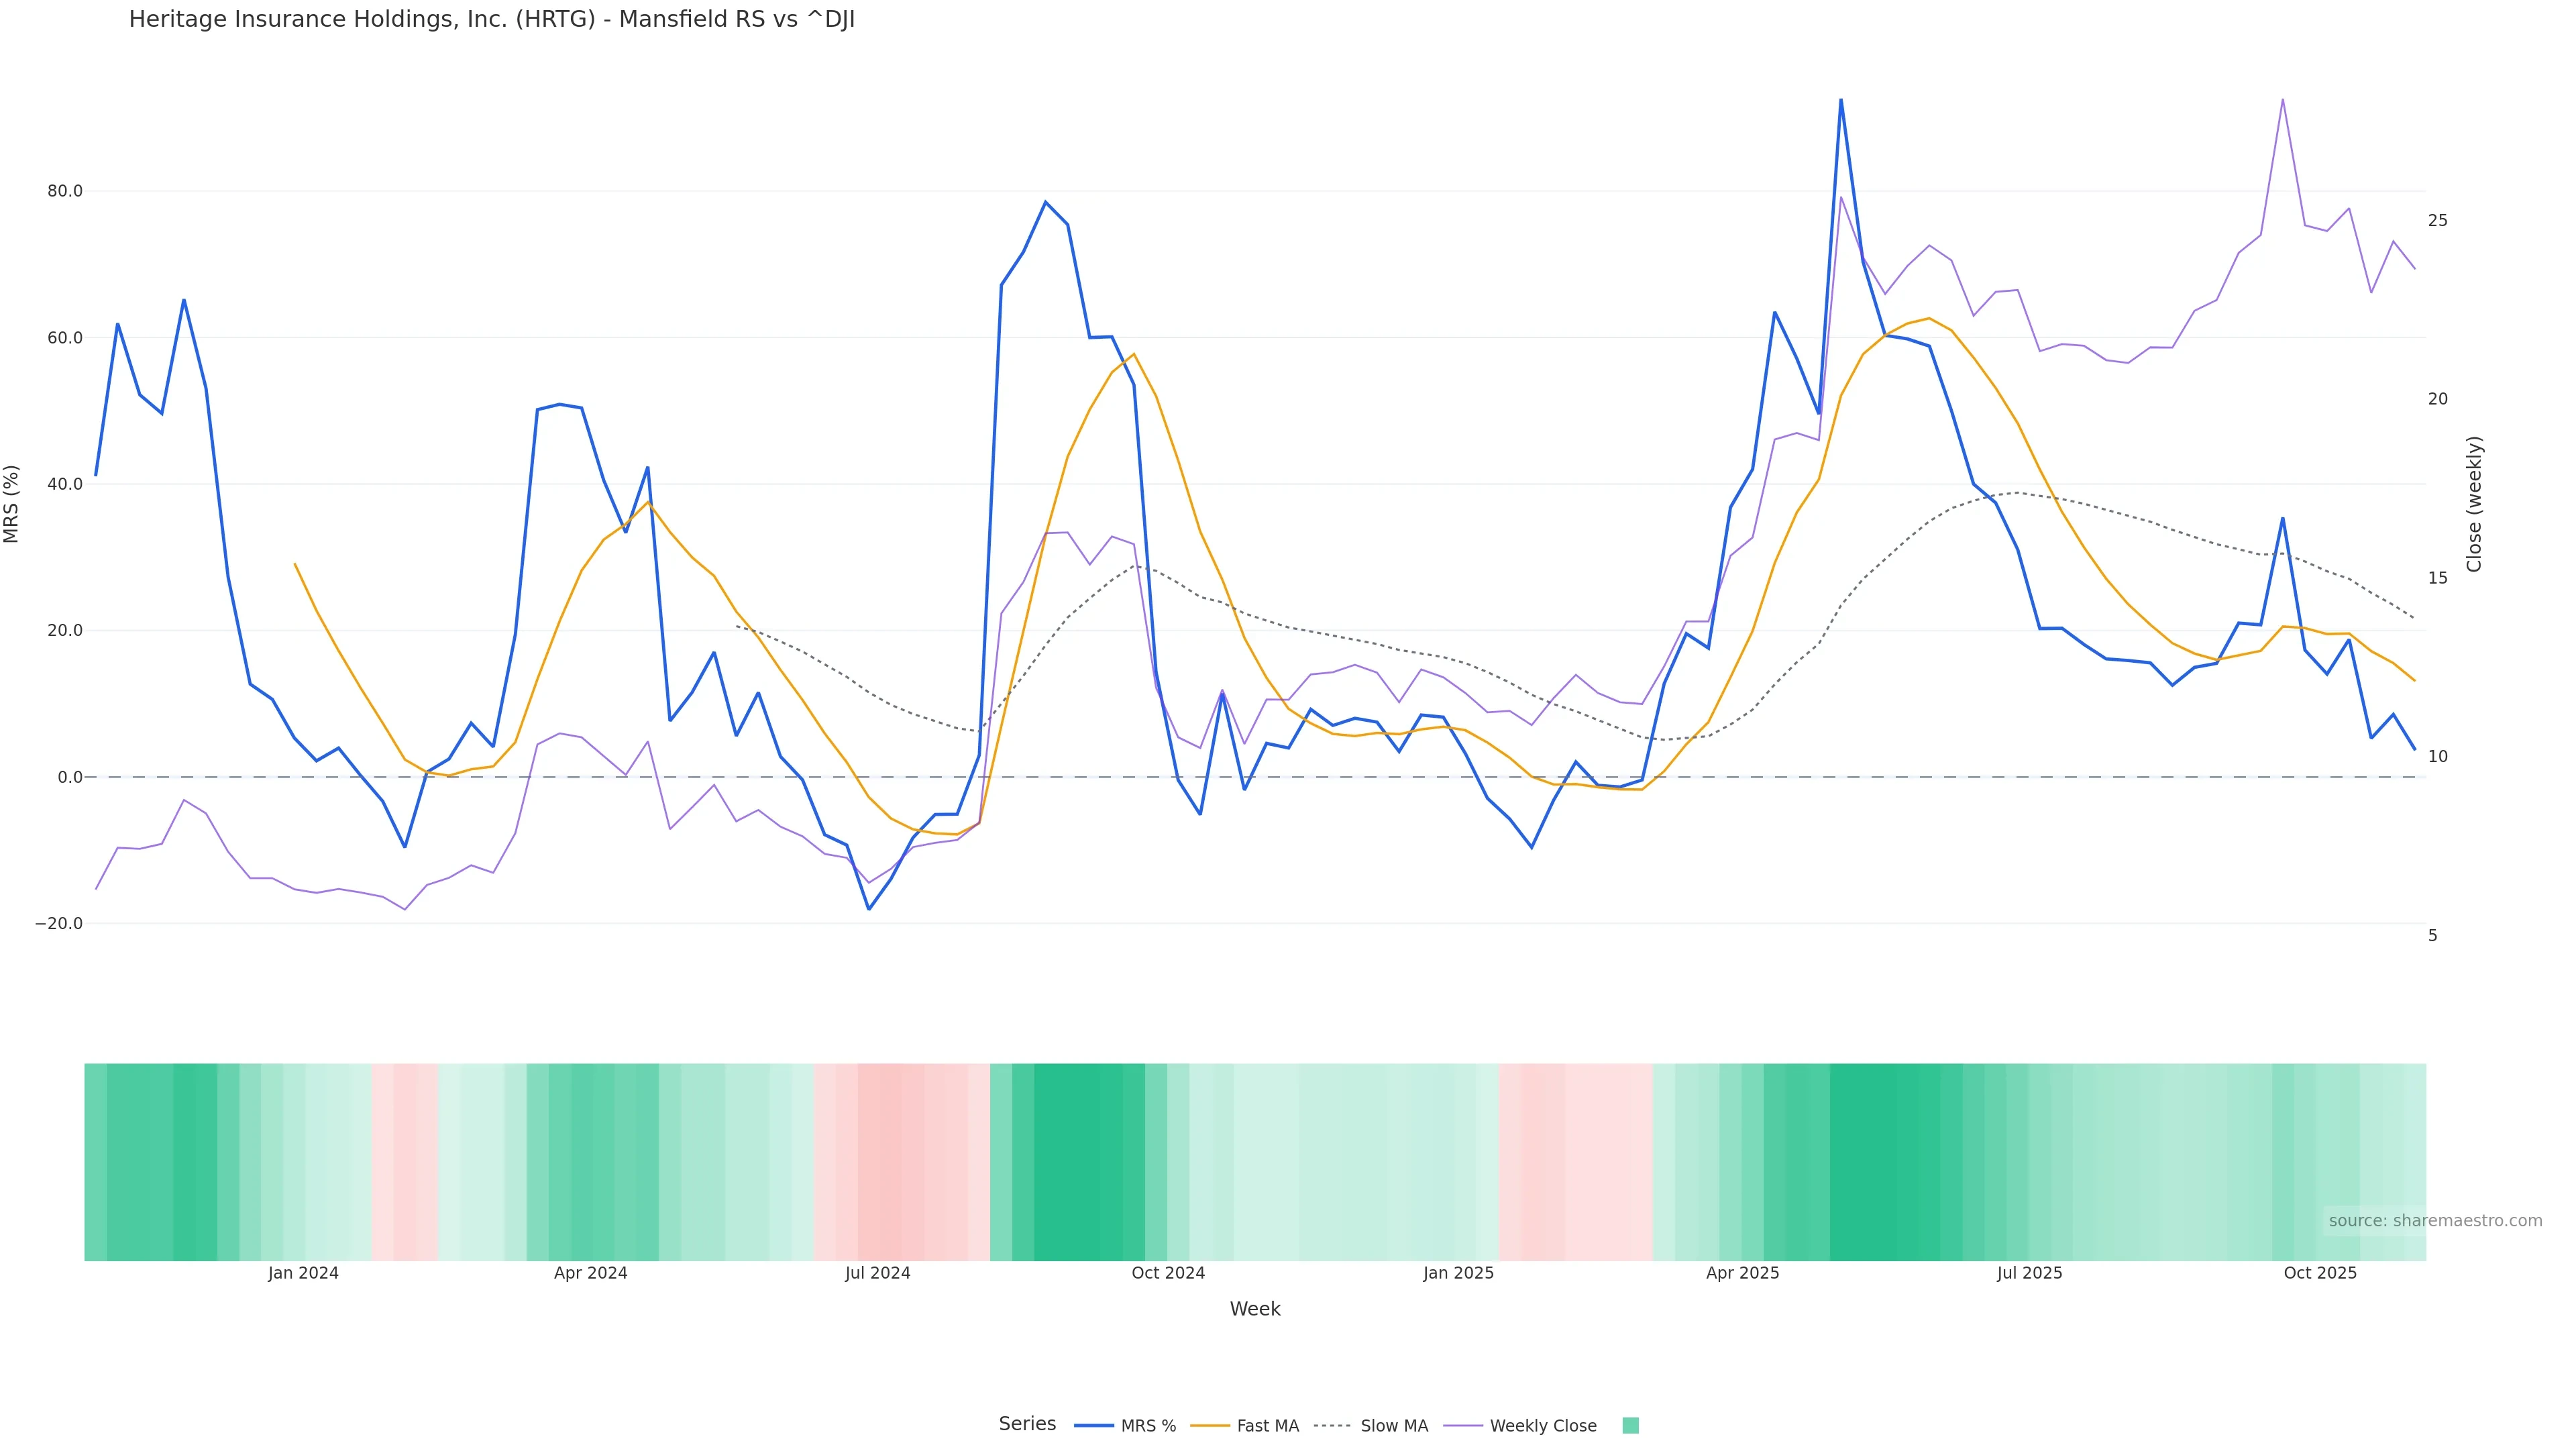The height and width of the screenshot is (1449, 2576).
Task: Click the purple Weekly Close legend line icon
Action: (1463, 1426)
